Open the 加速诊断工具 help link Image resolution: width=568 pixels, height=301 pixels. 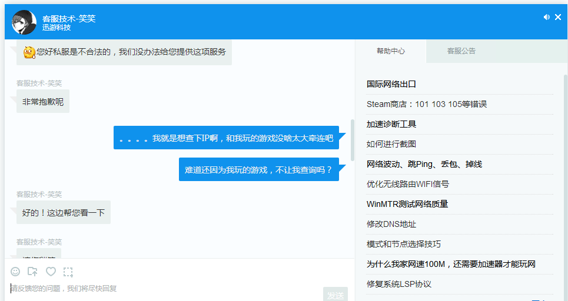[x=391, y=124]
